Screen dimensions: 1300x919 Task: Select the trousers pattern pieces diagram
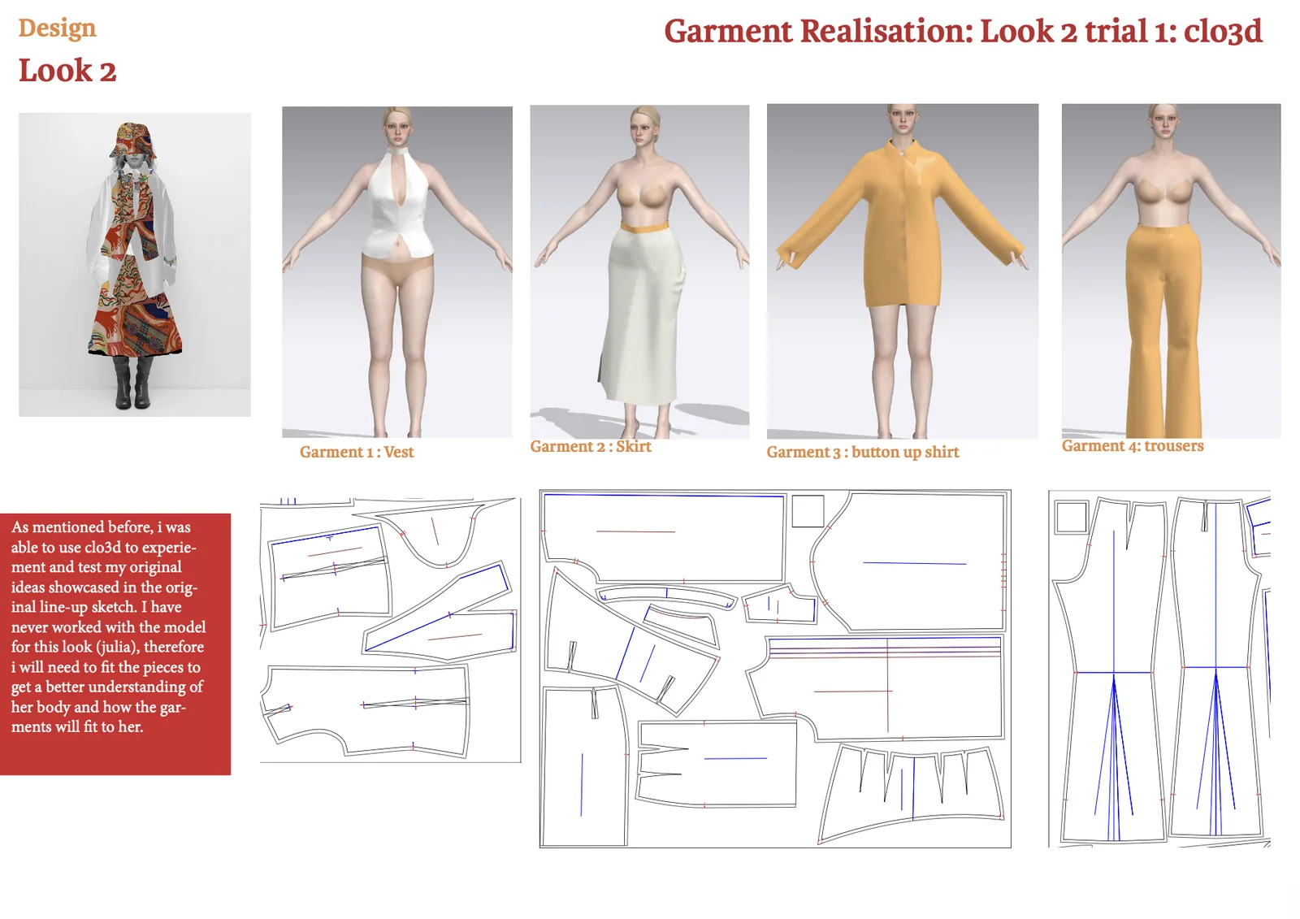[1159, 669]
